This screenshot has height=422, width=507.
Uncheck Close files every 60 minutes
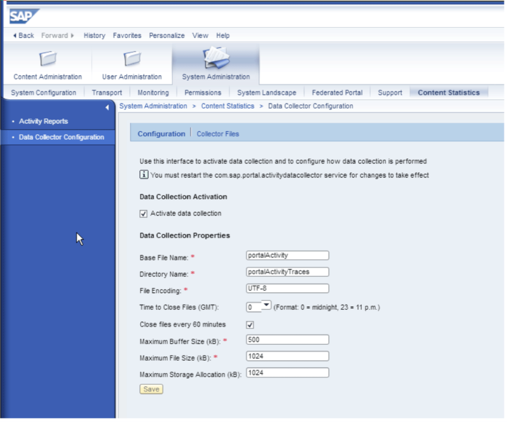tap(249, 324)
